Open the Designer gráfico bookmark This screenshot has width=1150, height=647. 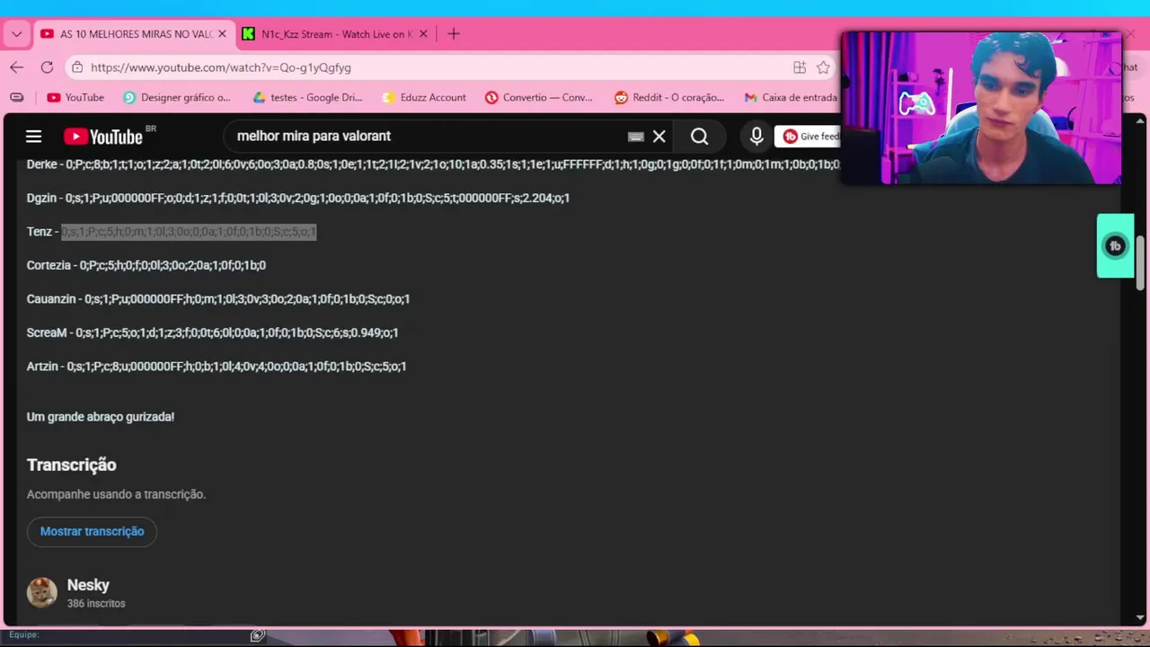(x=177, y=97)
